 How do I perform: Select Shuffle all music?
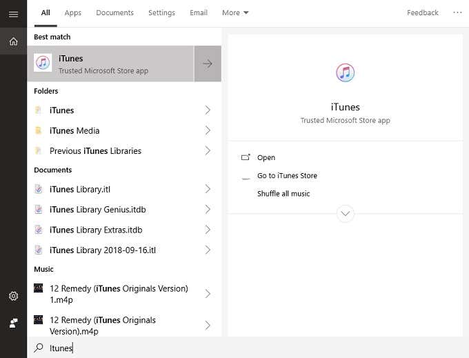click(x=283, y=194)
